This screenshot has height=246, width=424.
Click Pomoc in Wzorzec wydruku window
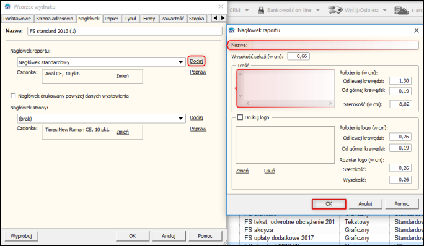(205, 236)
